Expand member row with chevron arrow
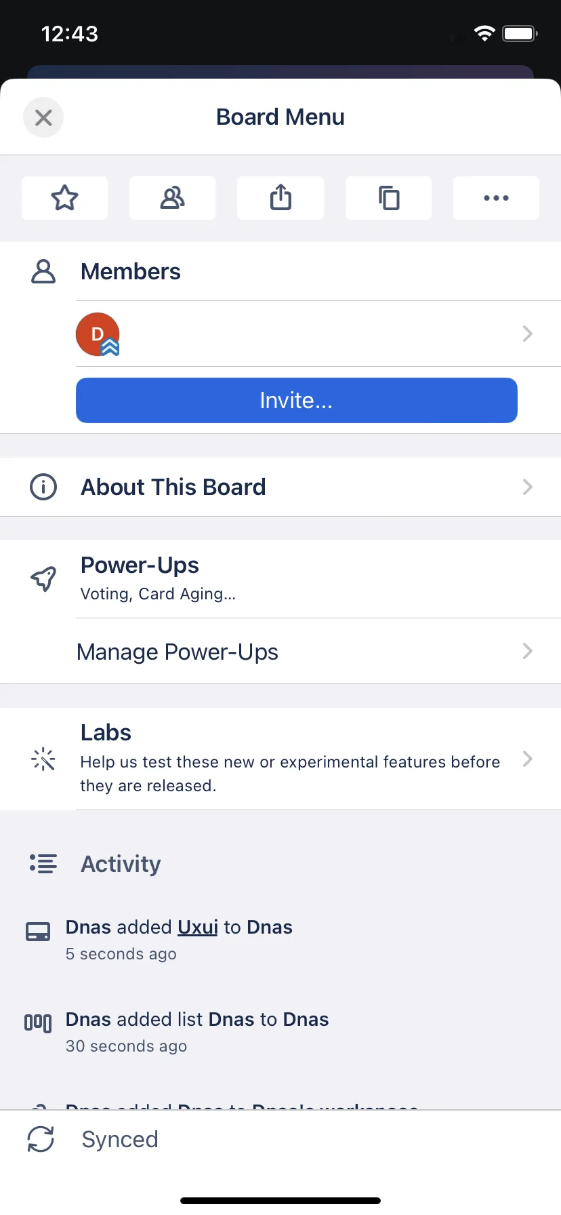This screenshot has height=1215, width=561. coord(528,334)
